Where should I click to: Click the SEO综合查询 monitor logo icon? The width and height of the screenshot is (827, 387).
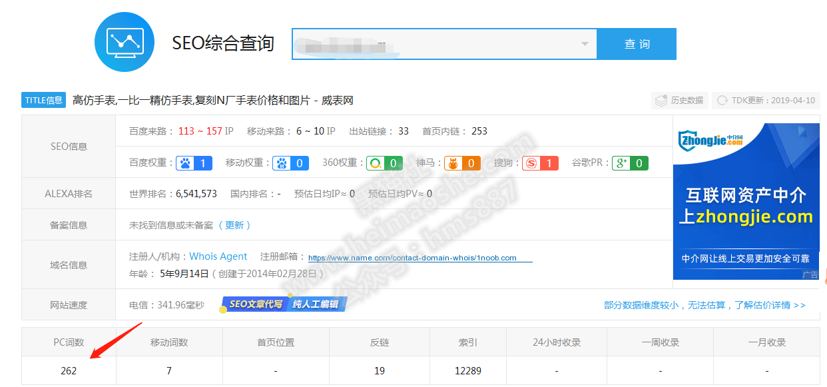pyautogui.click(x=125, y=42)
